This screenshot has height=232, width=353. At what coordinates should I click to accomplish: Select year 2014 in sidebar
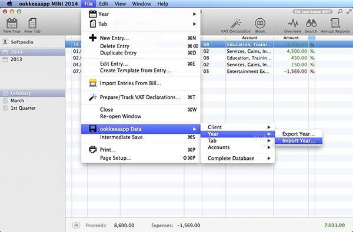pos(32,52)
